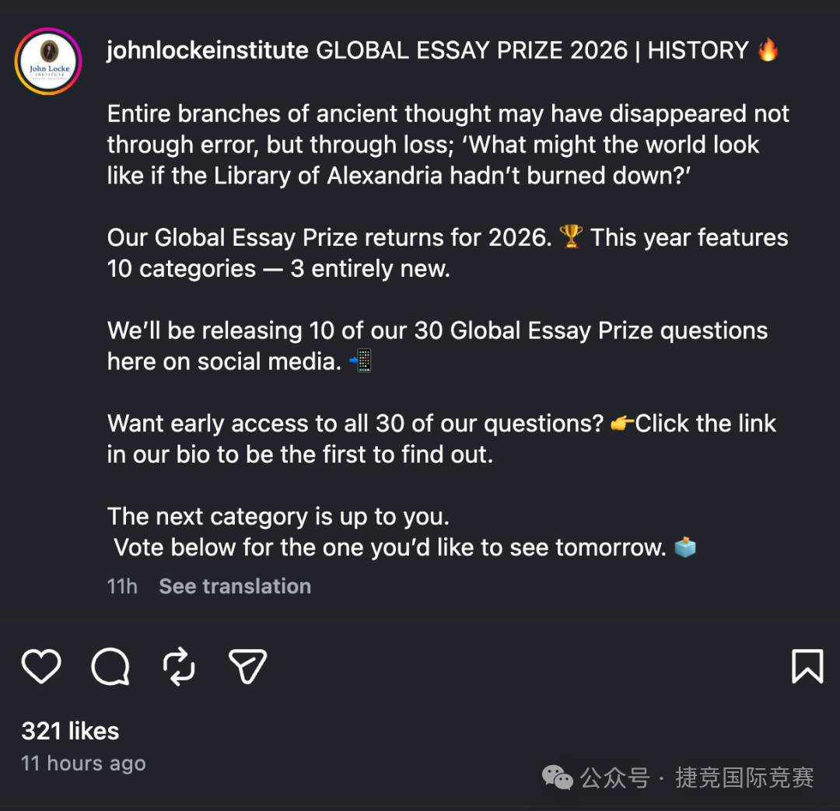Click the 11 hours ago post date
This screenshot has height=811, width=840.
(83, 764)
